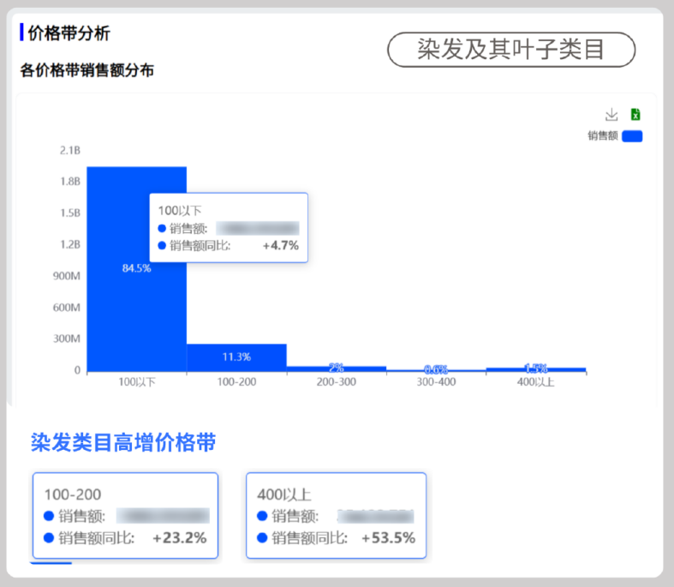Select the 300-400 bar showing 0.6%
Viewport: 674px width, 587px height.
(x=436, y=370)
